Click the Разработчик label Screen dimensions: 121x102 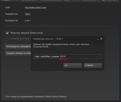click(x=11, y=14)
